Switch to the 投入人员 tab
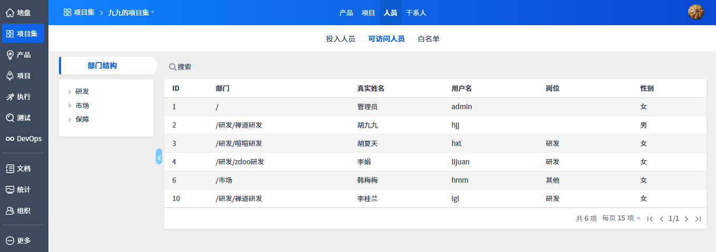The height and width of the screenshot is (252, 716). tap(341, 39)
